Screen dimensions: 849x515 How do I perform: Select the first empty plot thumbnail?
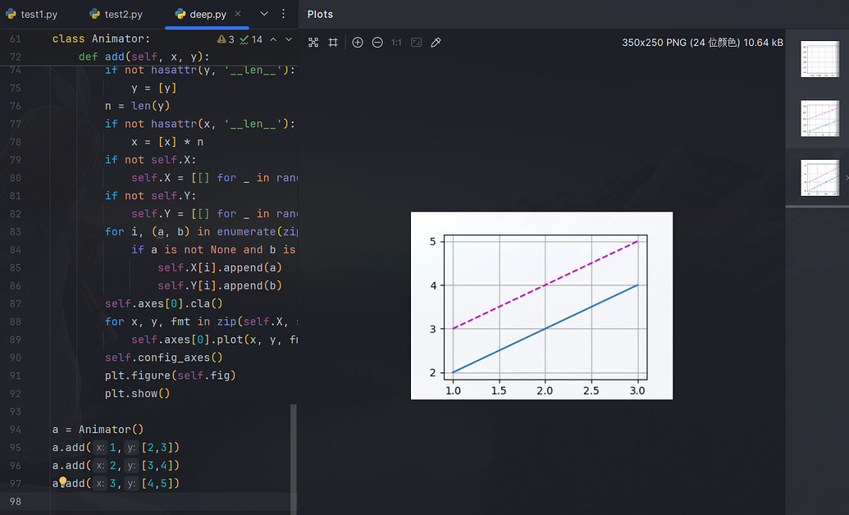coord(819,58)
